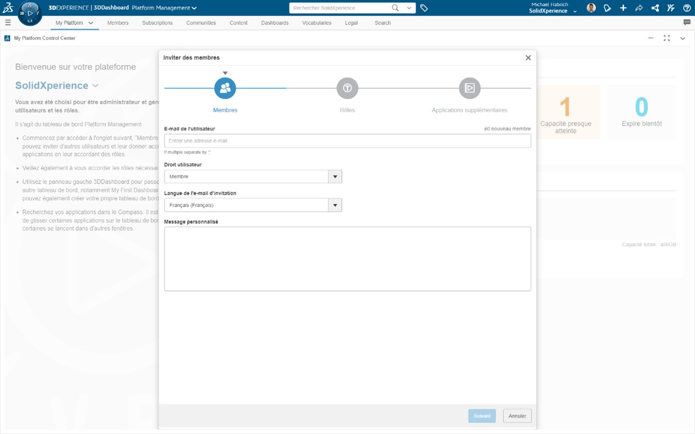Click the My Platform Control Center widget icon

pos(7,38)
